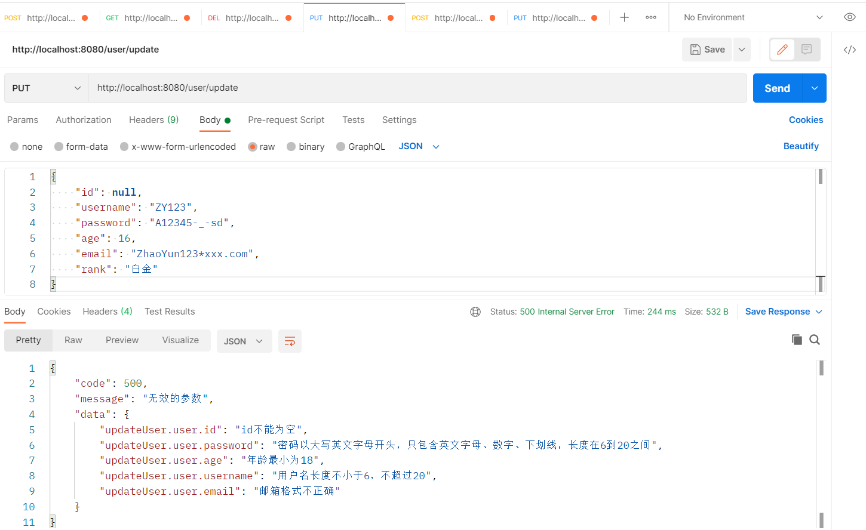Select the GET request tab
The width and height of the screenshot is (866, 530).
click(x=148, y=18)
